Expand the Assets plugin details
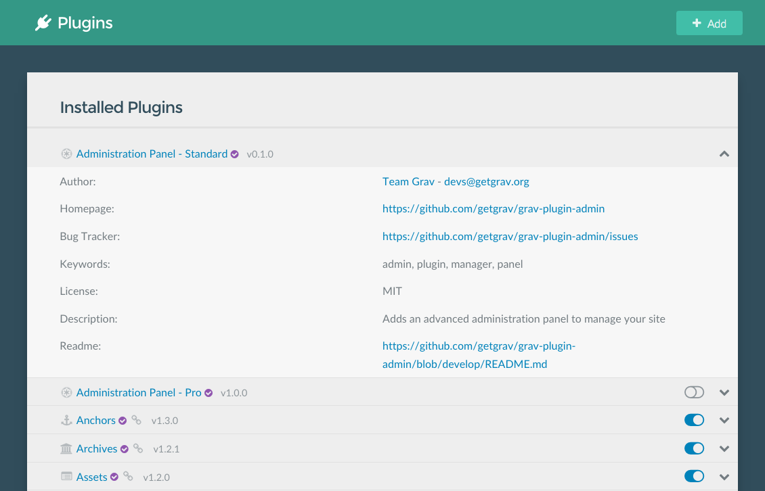 tap(724, 477)
